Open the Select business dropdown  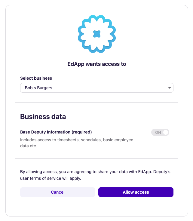tap(96, 88)
